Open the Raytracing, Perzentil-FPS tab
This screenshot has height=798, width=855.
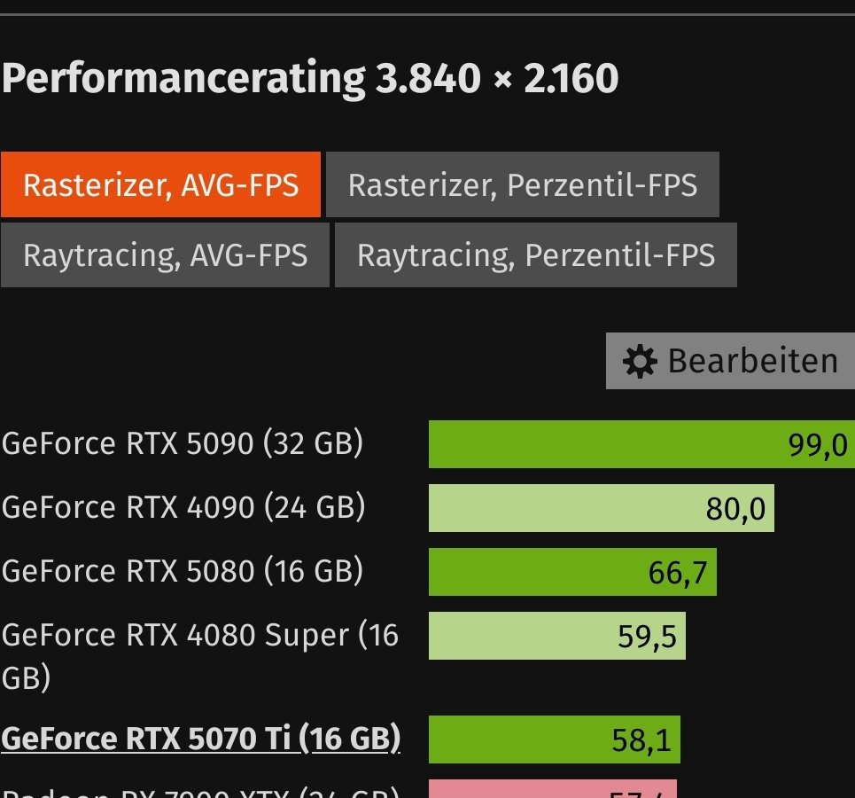pyautogui.click(x=536, y=254)
